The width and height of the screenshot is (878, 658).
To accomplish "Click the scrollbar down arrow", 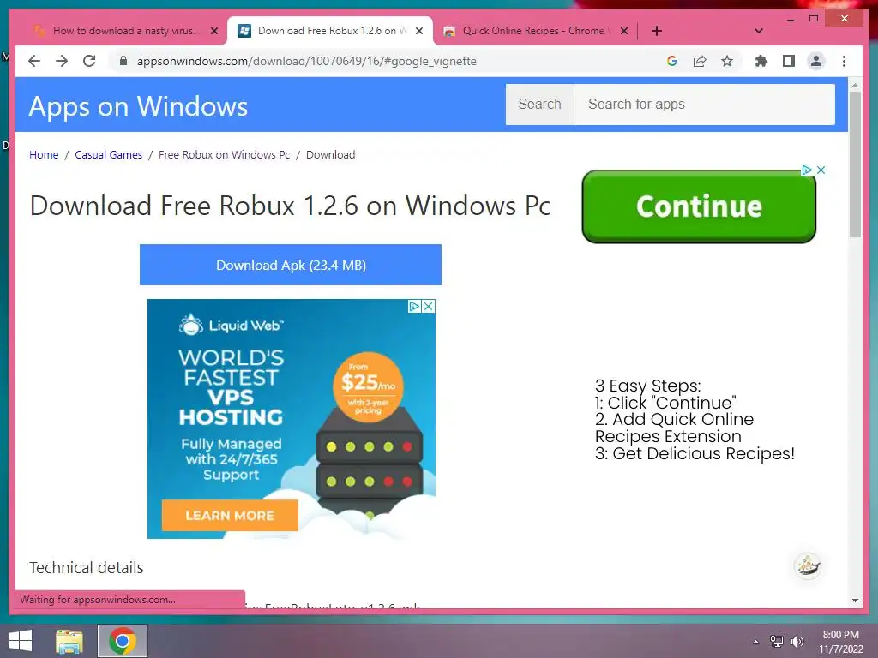I will (855, 601).
